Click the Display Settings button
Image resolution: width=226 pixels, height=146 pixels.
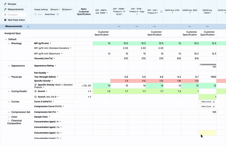pos(41,10)
